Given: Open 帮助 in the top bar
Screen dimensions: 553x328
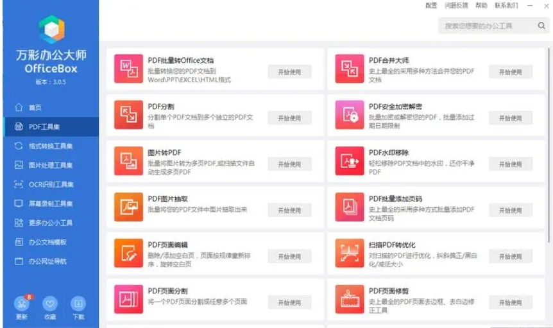Looking at the screenshot, I should (481, 5).
